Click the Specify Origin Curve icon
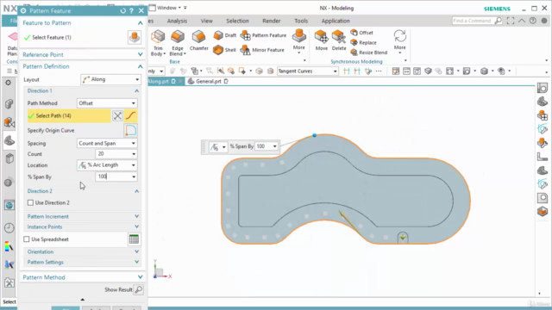 click(130, 130)
